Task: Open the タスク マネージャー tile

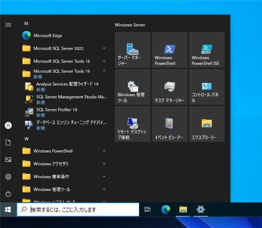Action: click(x=169, y=87)
